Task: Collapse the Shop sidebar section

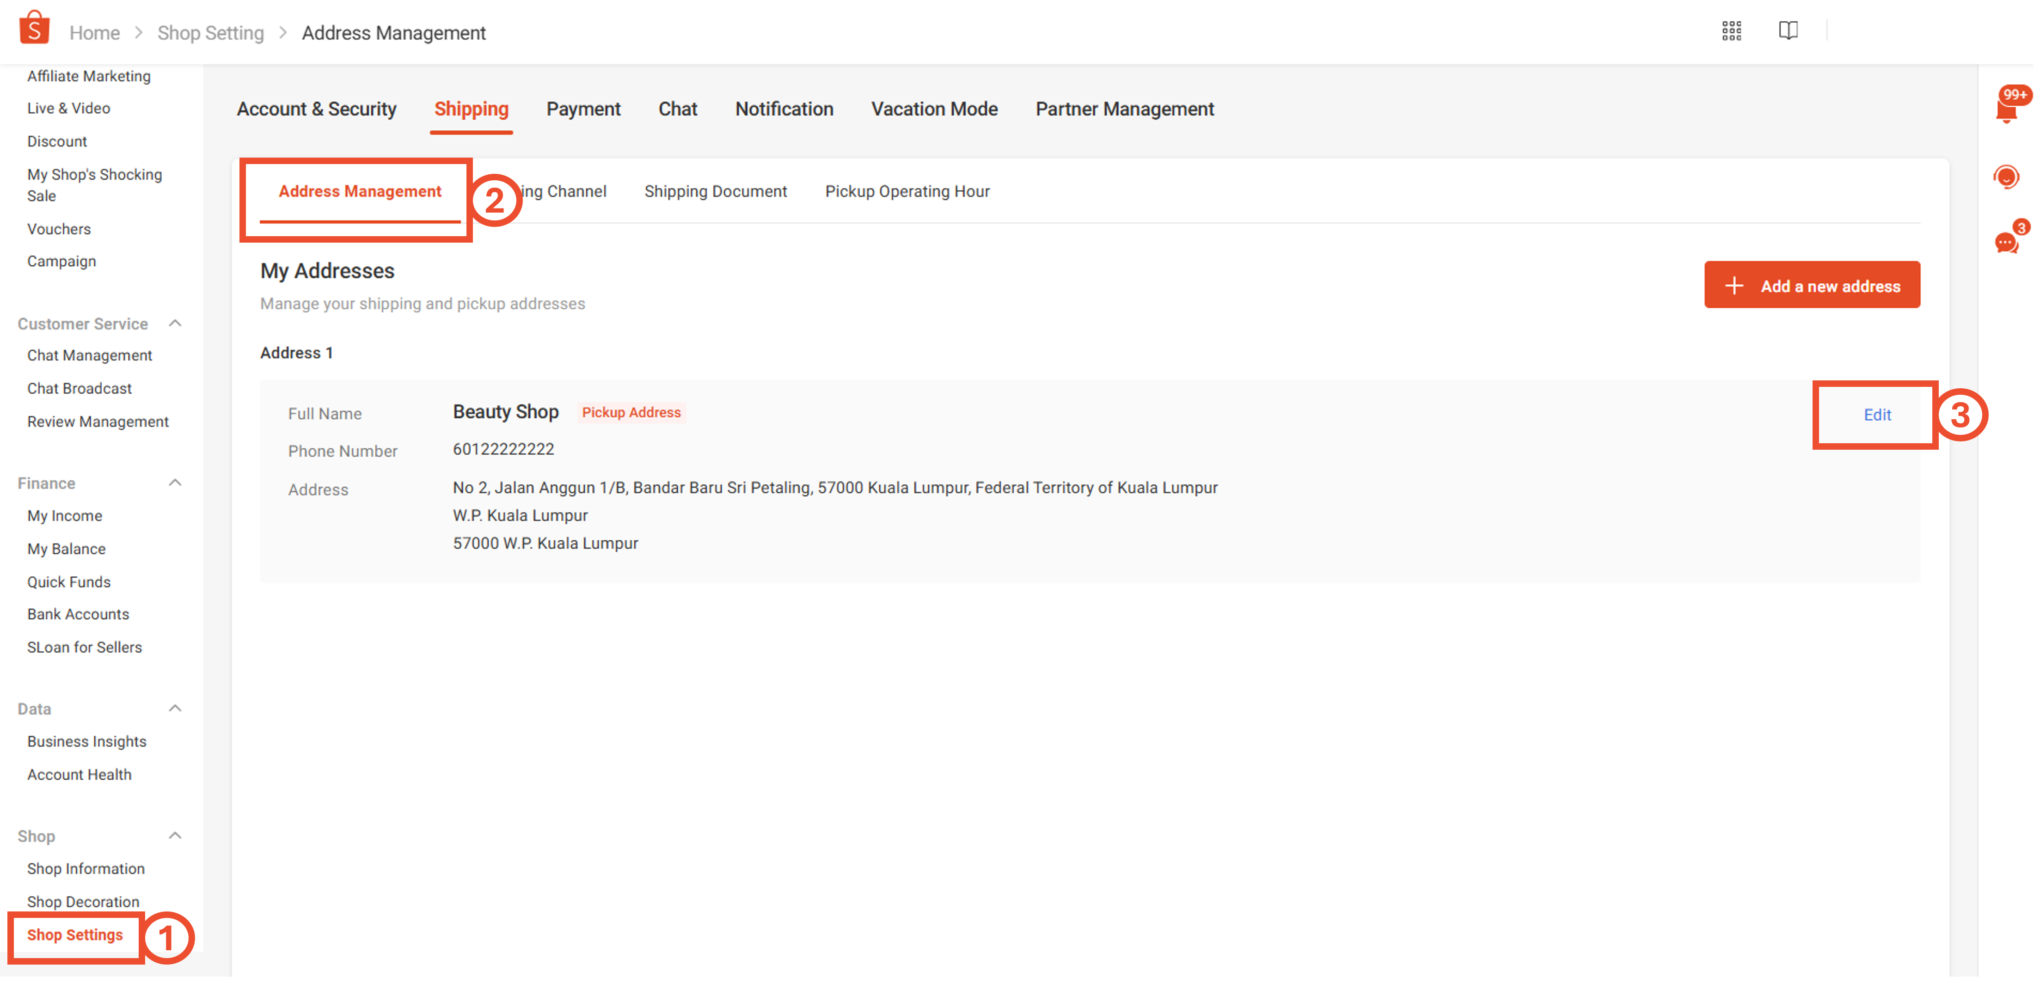Action: 175,836
